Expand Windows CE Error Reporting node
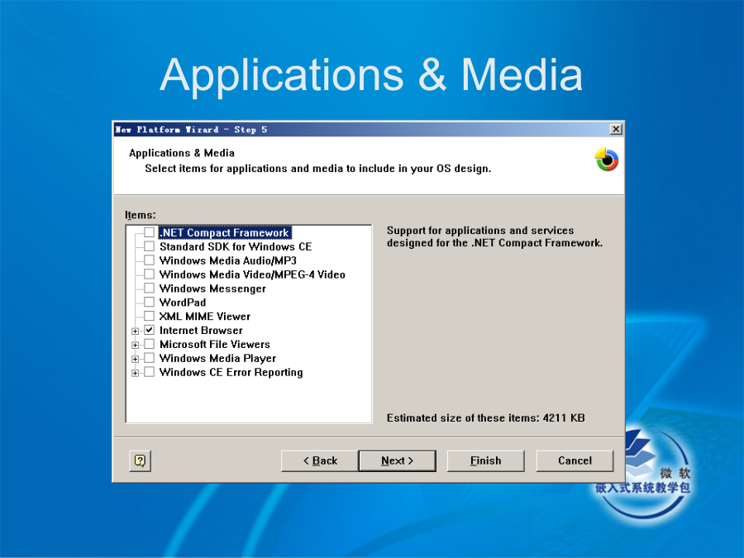 136,373
